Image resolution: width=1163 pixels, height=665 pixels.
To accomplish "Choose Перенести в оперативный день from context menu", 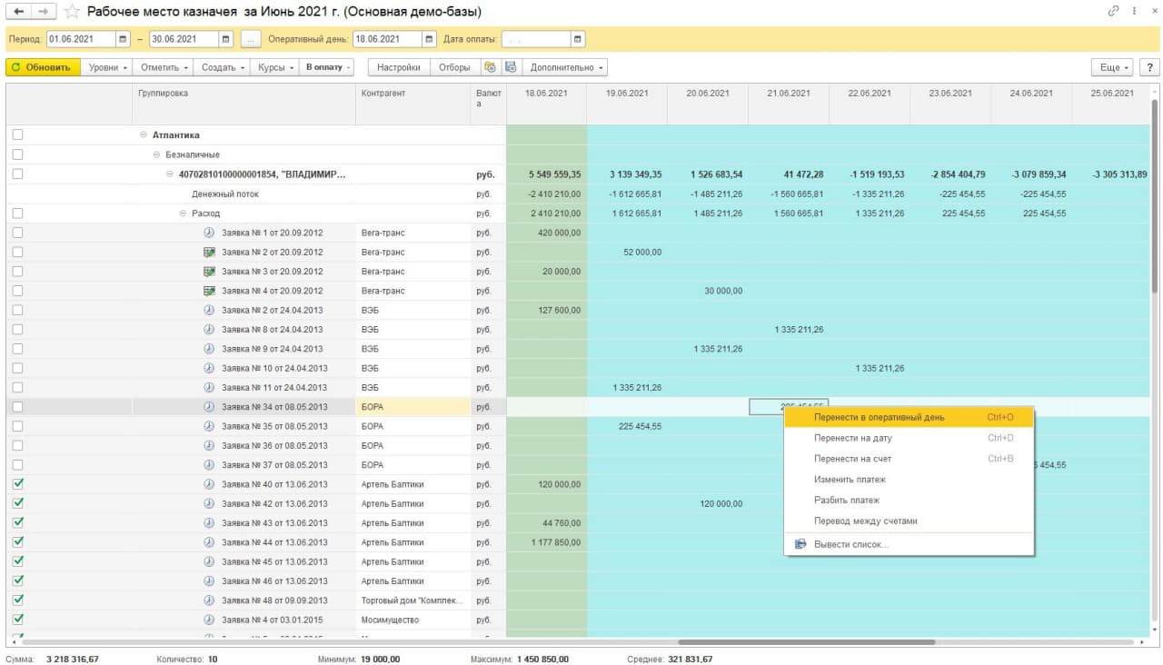I will [x=879, y=418].
